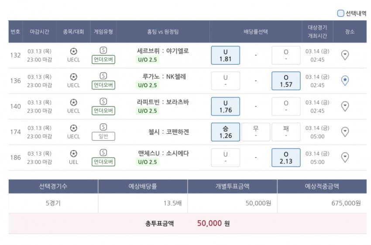Open venue pin icon for match 186
Image resolution: width=371 pixels, height=245 pixels.
tap(345, 157)
